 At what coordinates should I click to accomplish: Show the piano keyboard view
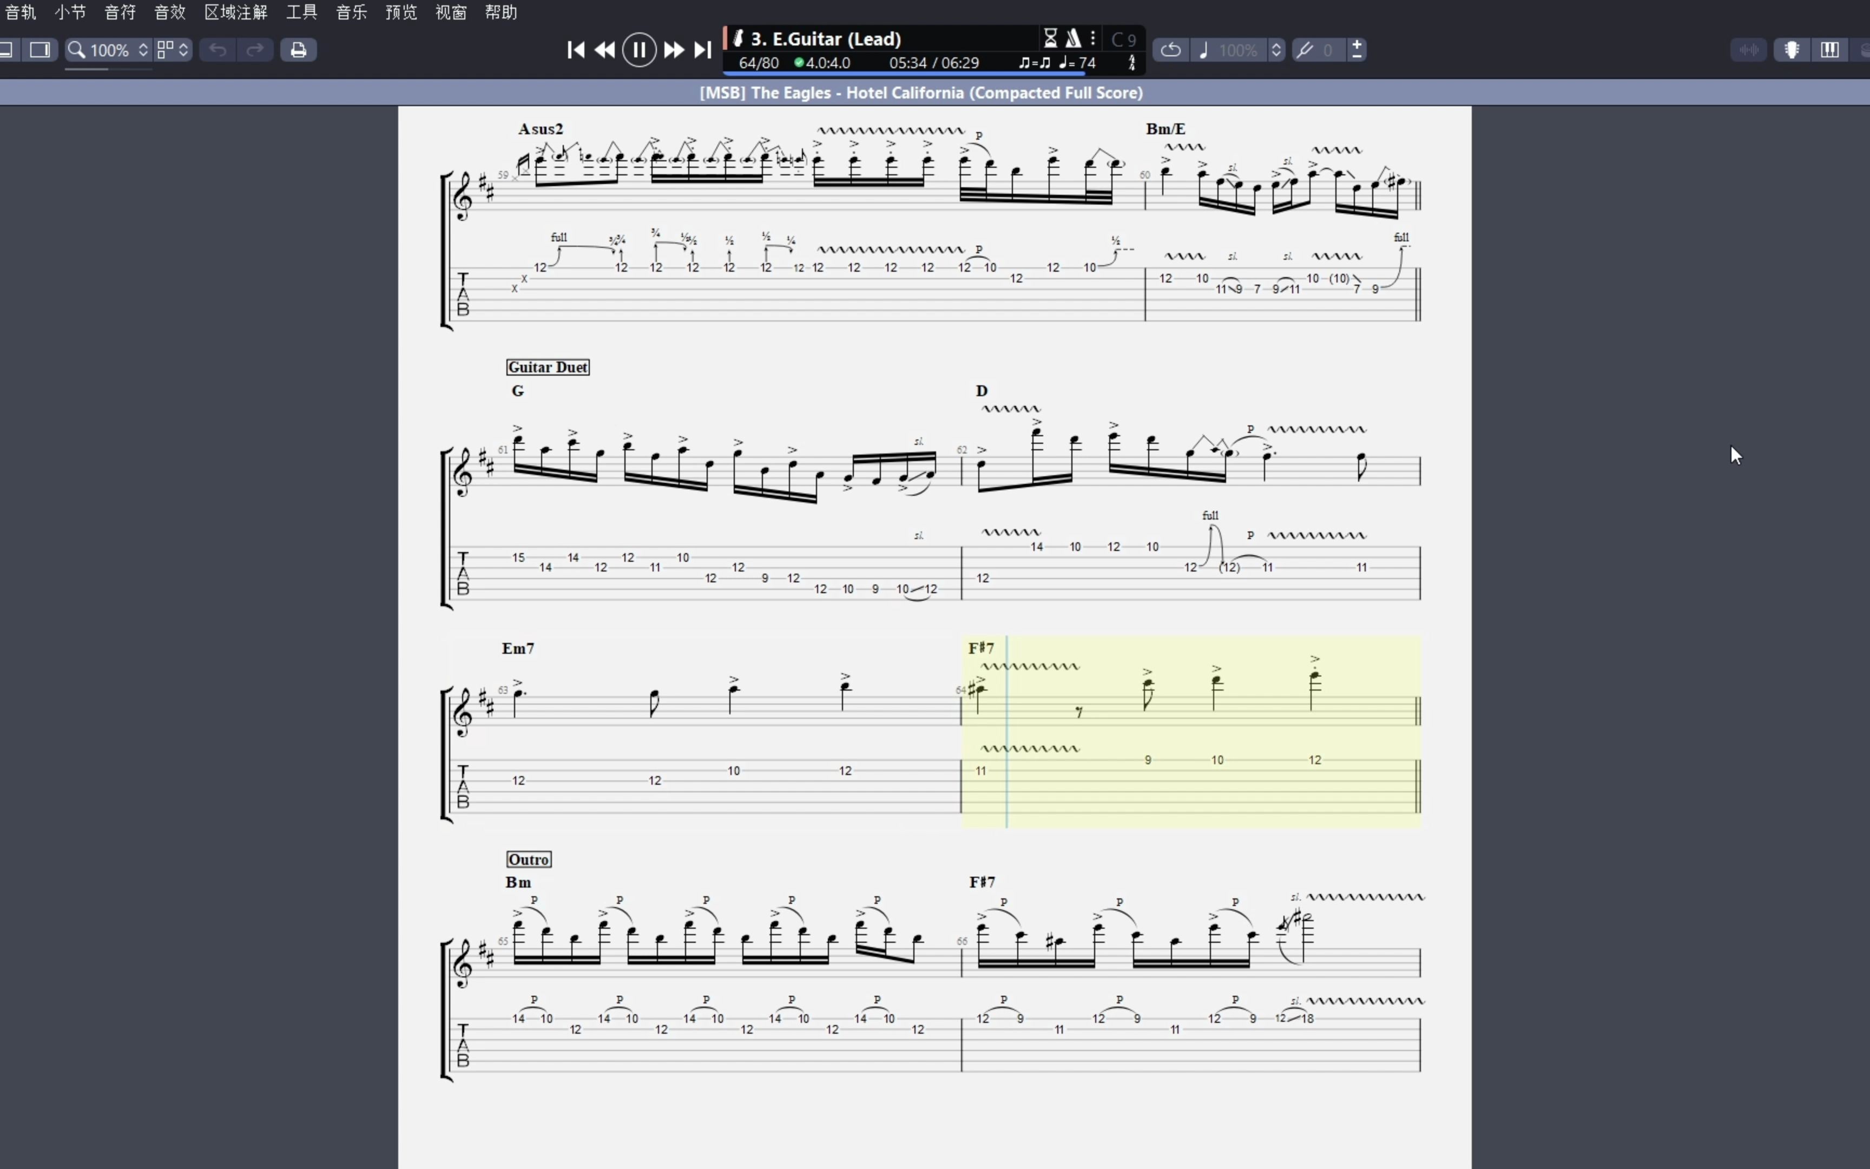[1829, 50]
